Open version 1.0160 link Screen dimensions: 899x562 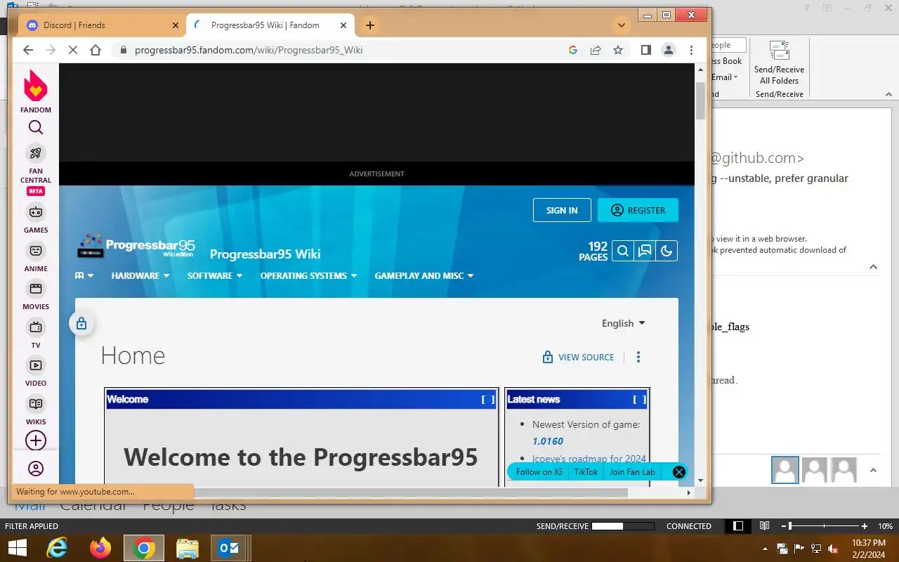pos(548,441)
